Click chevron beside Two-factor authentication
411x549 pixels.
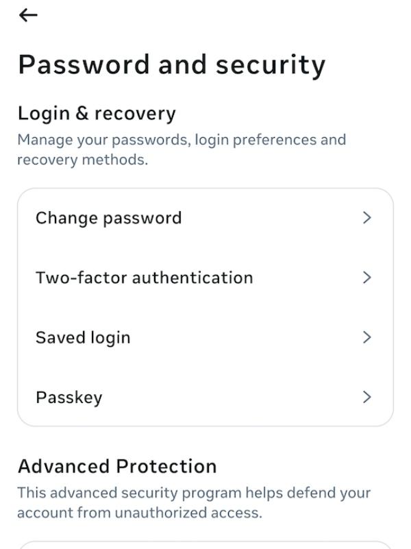(367, 278)
